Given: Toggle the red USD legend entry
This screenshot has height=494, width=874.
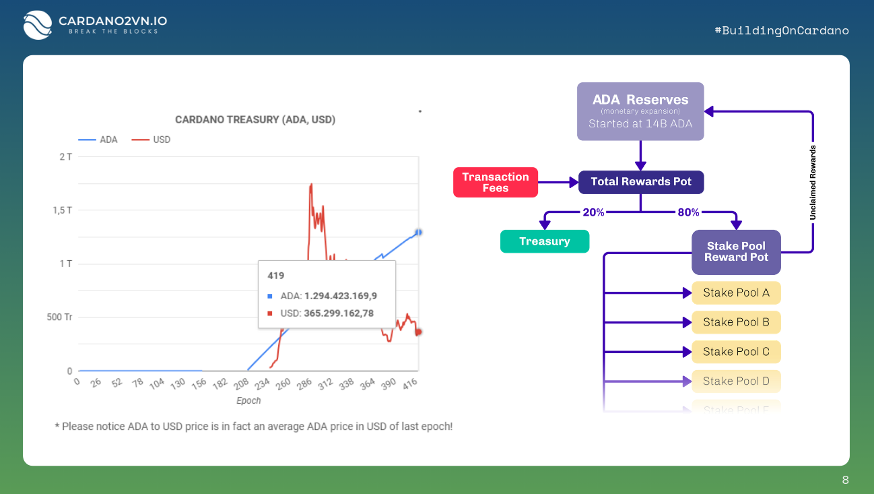Looking at the screenshot, I should pyautogui.click(x=152, y=140).
